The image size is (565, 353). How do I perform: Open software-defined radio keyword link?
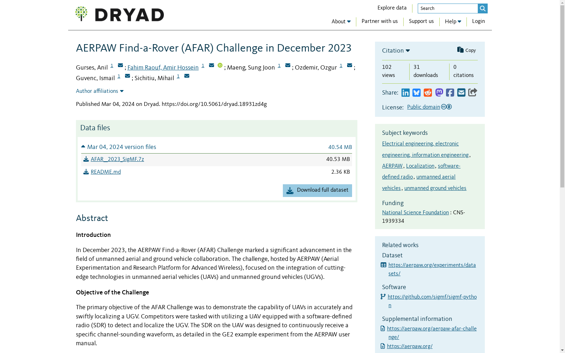point(449,166)
